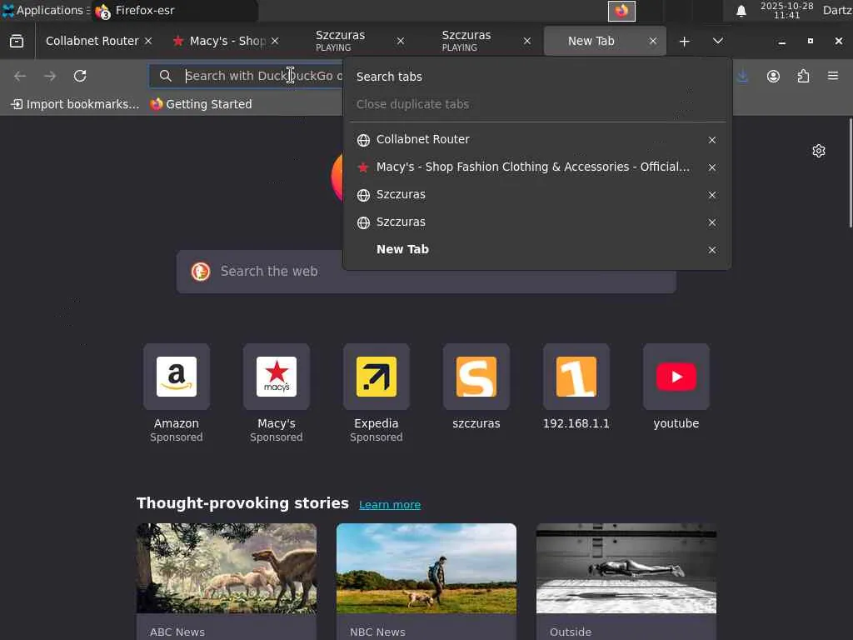Image resolution: width=853 pixels, height=640 pixels.
Task: Reload the current page
Action: coord(80,76)
